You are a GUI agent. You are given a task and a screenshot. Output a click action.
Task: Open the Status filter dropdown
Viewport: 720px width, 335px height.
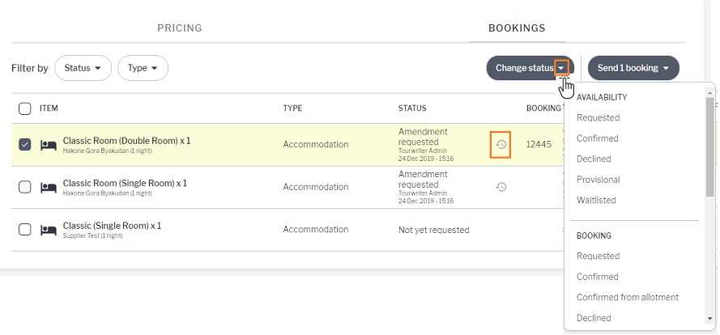click(x=83, y=68)
